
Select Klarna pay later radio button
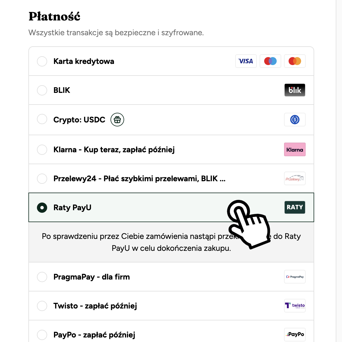click(42, 149)
